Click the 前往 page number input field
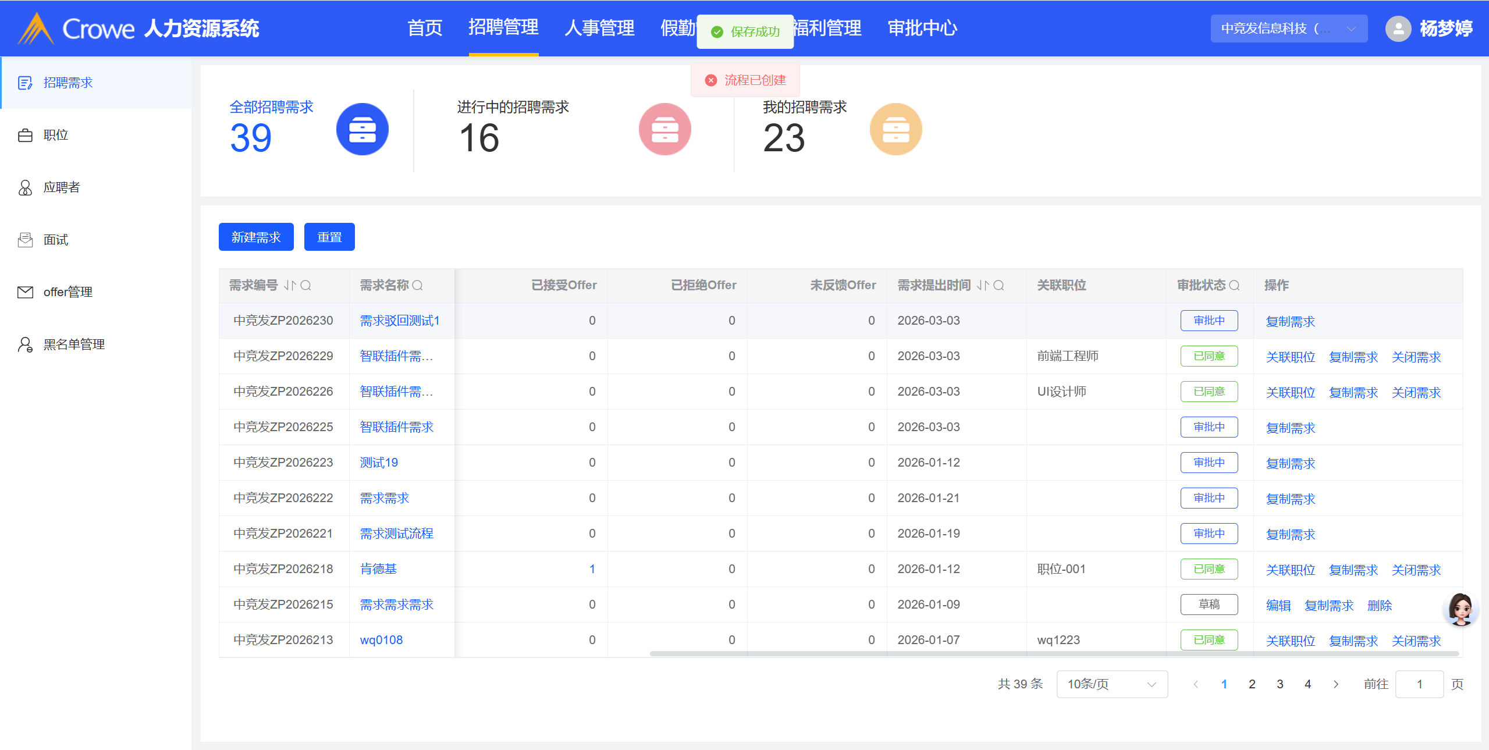Viewport: 1489px width, 750px height. pos(1419,684)
